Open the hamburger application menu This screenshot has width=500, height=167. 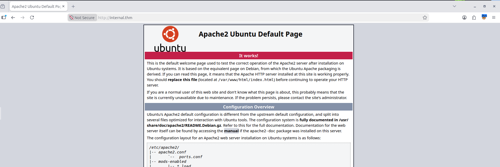(x=494, y=18)
